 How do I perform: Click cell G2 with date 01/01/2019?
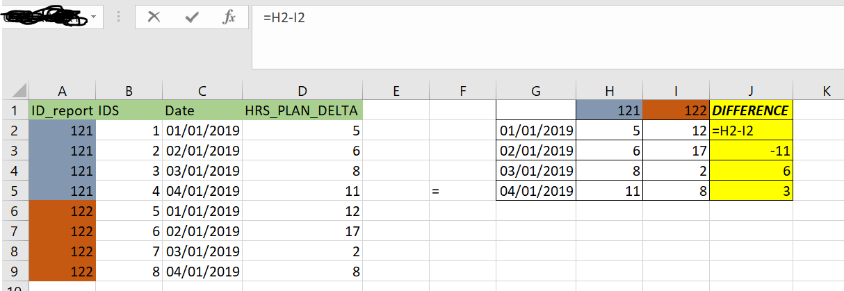(536, 130)
